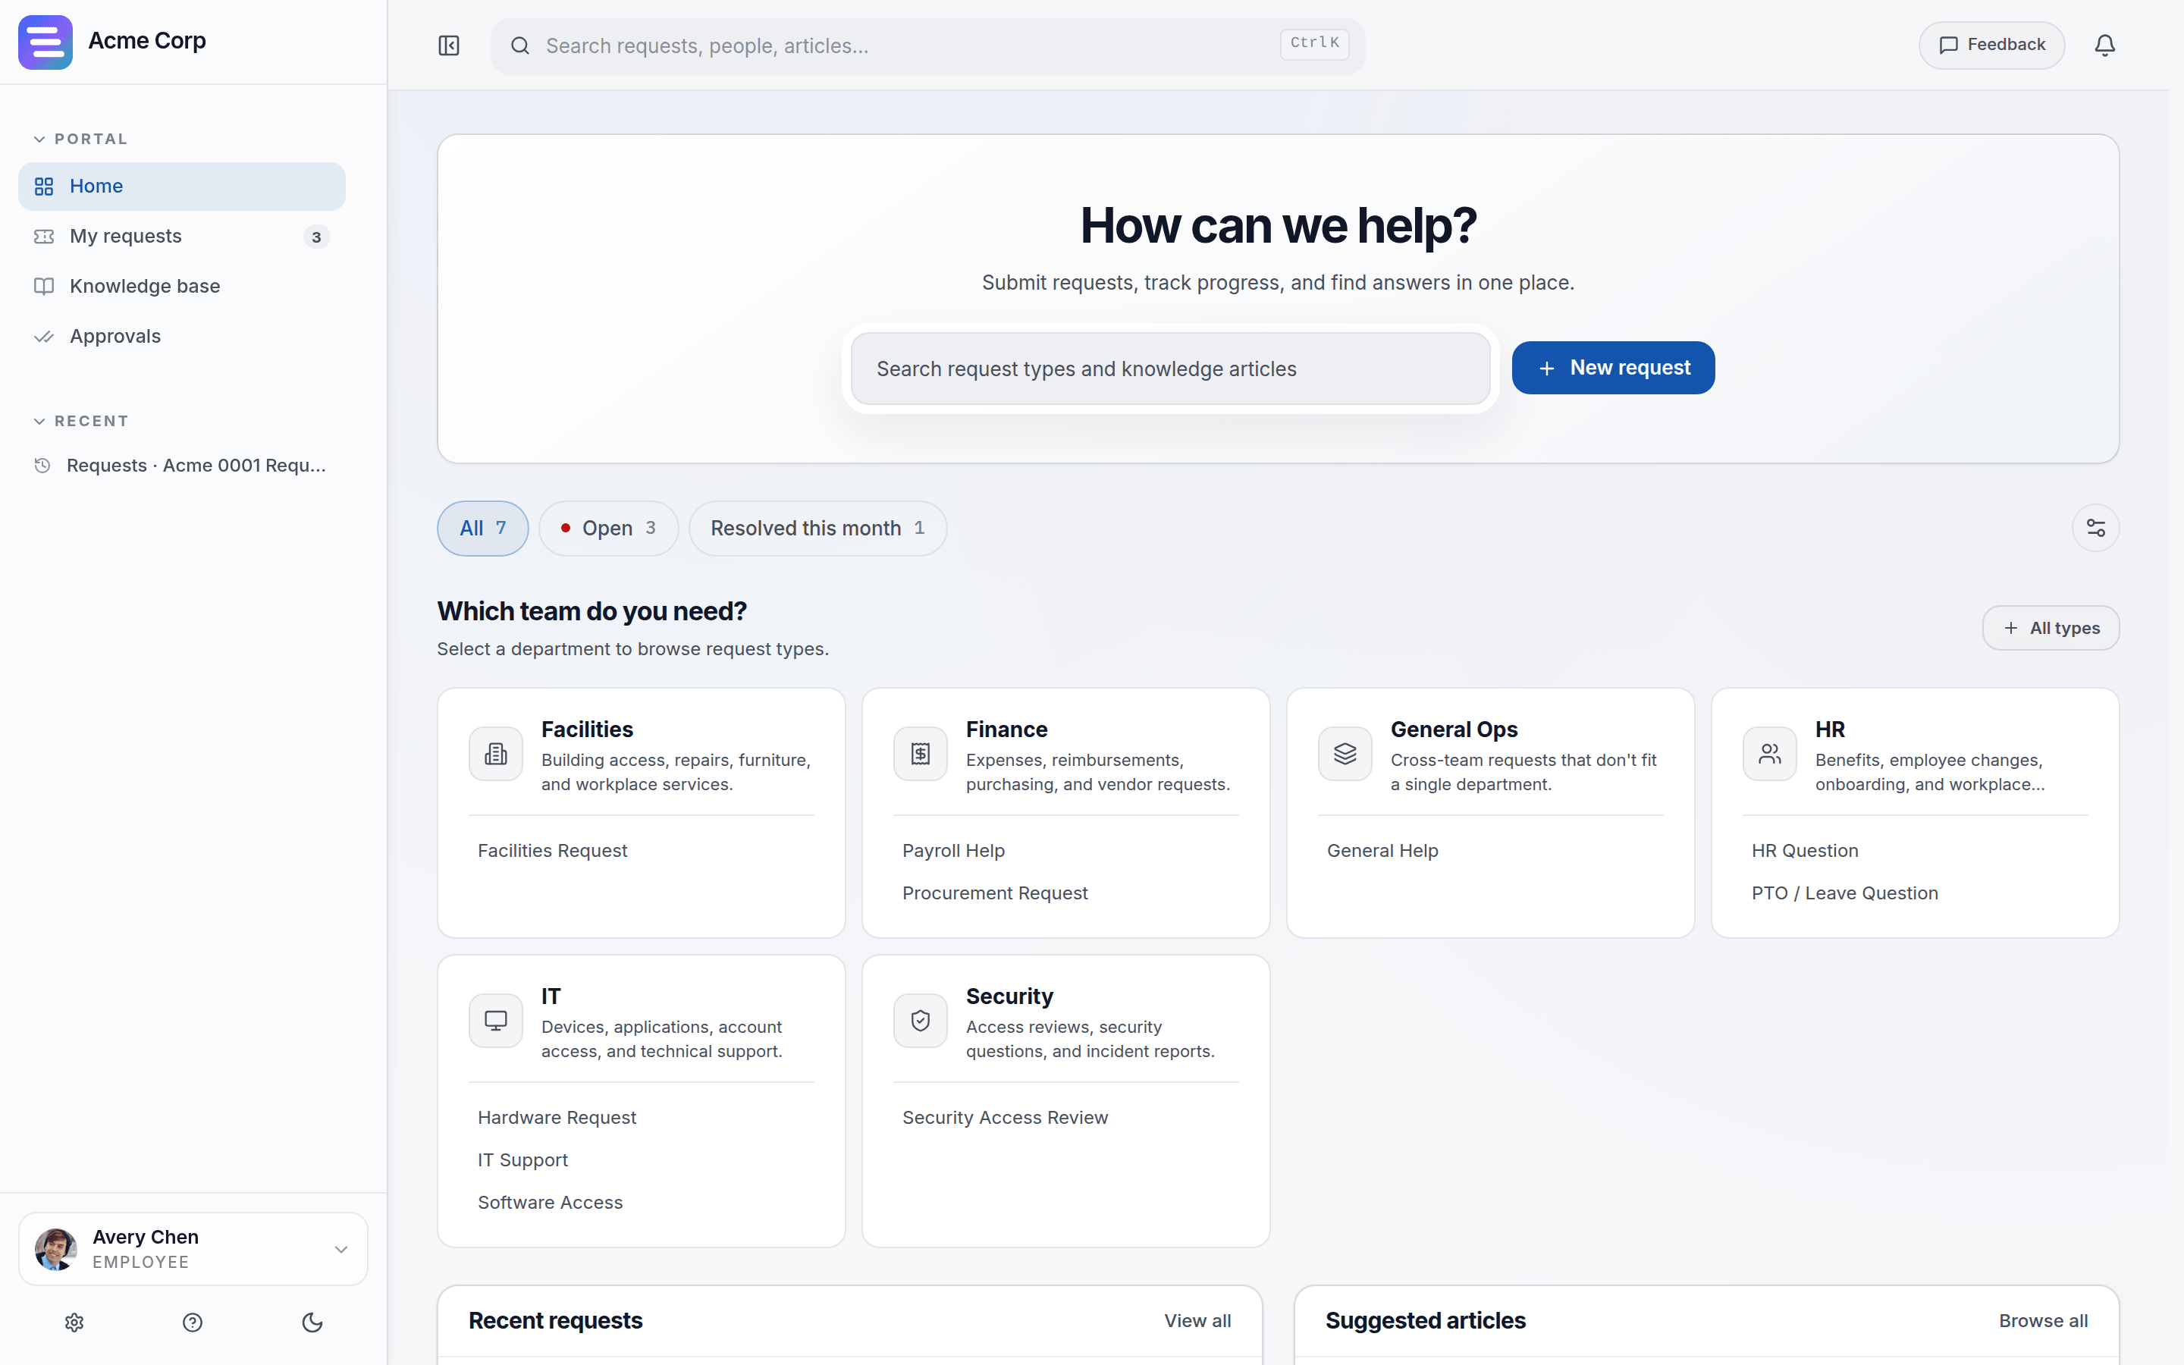Viewport: 2184px width, 1365px height.
Task: Click the Facilities building icon
Action: click(x=495, y=754)
